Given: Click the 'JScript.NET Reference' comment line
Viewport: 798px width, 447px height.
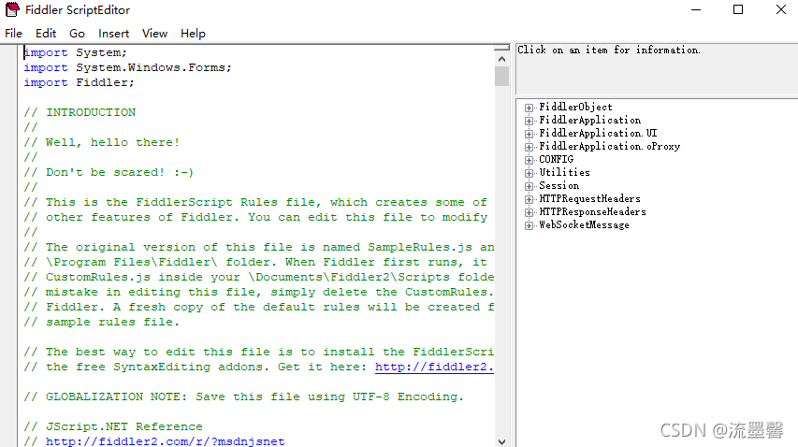Looking at the screenshot, I should click(113, 426).
